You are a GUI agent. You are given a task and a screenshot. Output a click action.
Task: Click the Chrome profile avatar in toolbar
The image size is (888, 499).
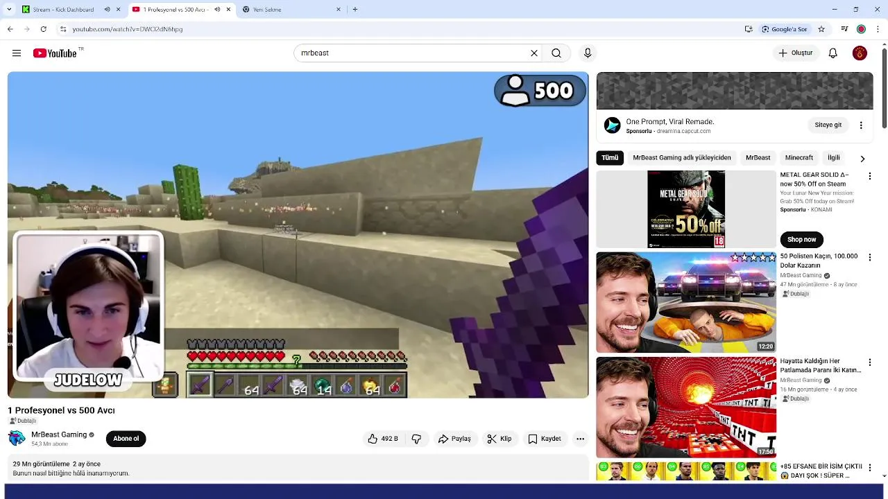pos(861,29)
